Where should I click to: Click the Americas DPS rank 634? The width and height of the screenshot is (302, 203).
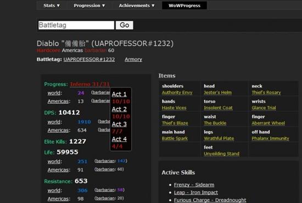[82, 130]
